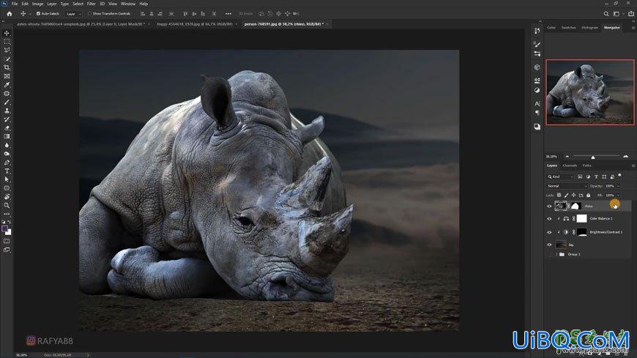
Task: Open the Normal blend mode dropdown
Action: 567,186
